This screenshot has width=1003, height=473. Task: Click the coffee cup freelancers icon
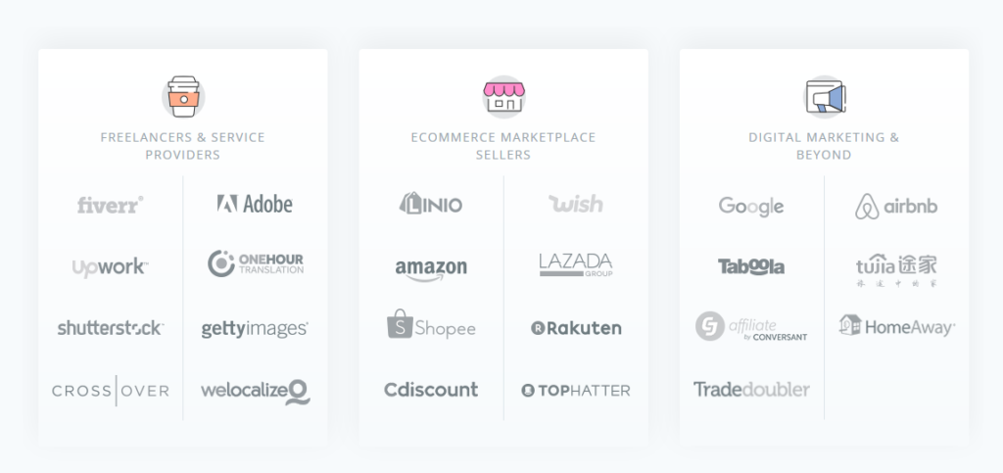(183, 97)
